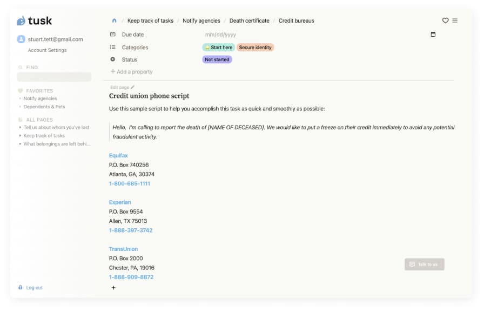This screenshot has width=484, height=311.
Task: Click the Find search field
Action: point(54,77)
